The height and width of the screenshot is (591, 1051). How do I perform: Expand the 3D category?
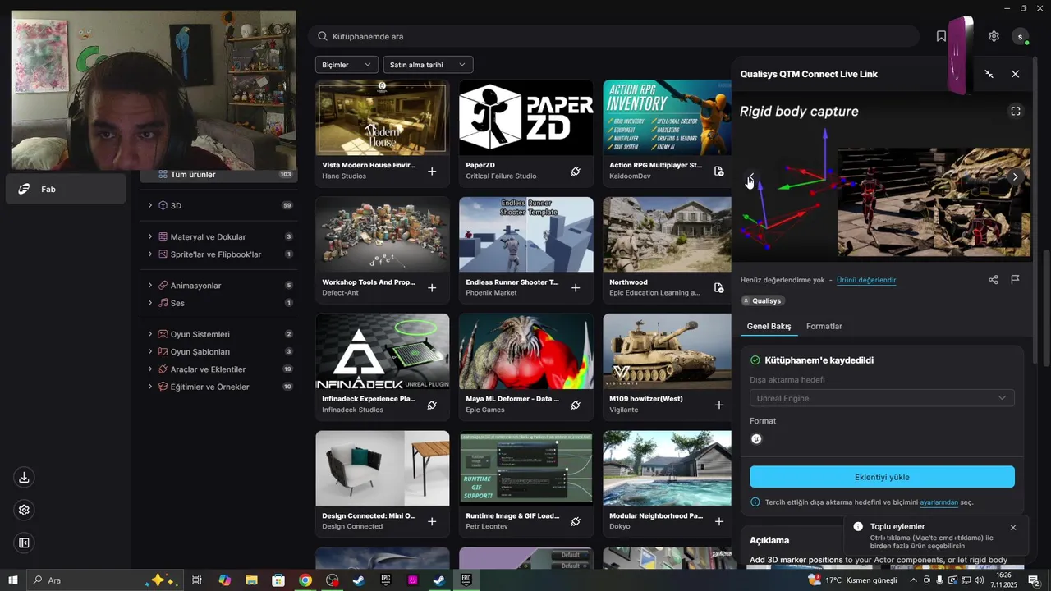150,205
